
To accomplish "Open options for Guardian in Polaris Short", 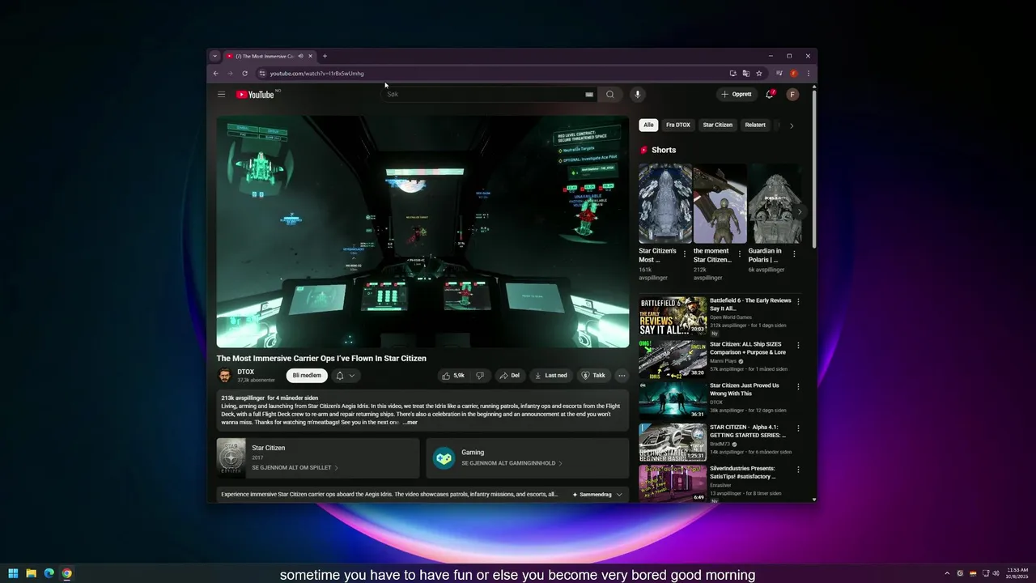I will point(794,253).
